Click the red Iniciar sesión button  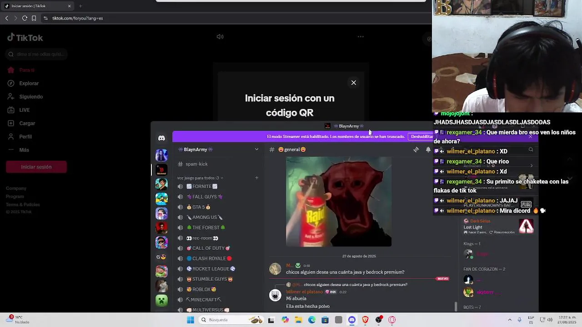point(36,167)
